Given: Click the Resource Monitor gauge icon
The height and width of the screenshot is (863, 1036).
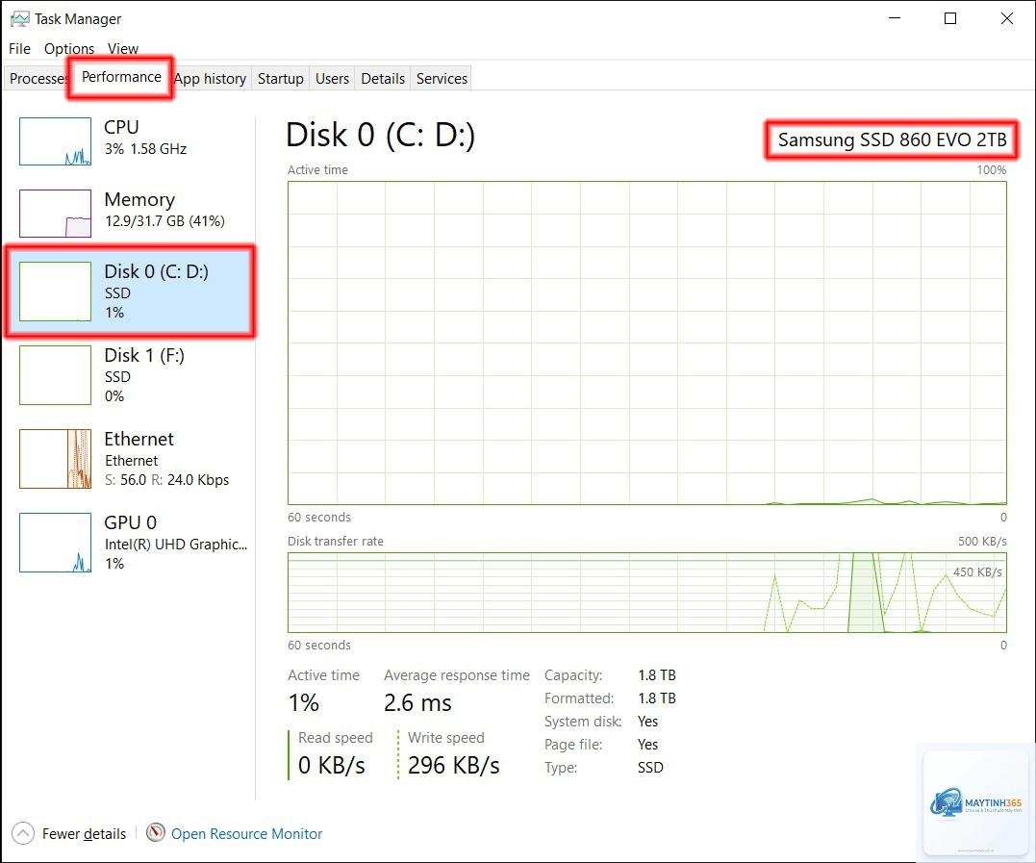Looking at the screenshot, I should pyautogui.click(x=155, y=832).
